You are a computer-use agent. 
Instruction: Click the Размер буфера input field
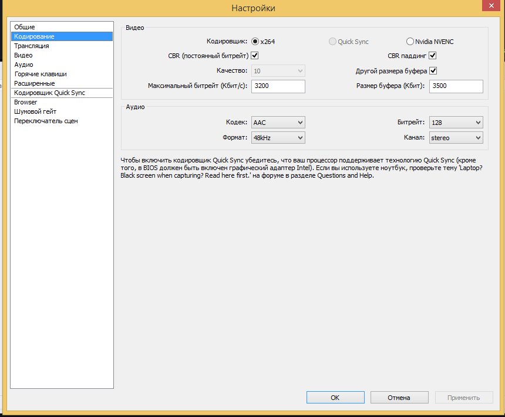pyautogui.click(x=456, y=86)
